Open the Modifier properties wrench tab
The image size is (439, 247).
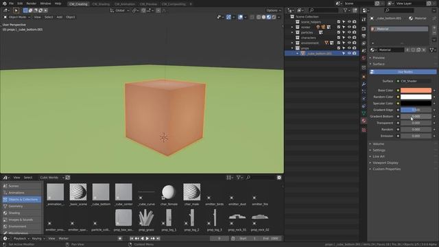364,84
